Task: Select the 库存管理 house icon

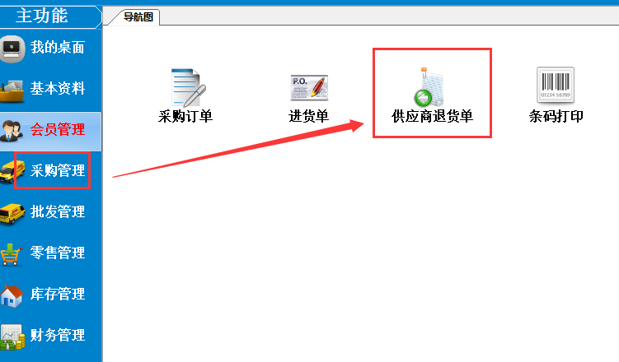Action: click(12, 296)
